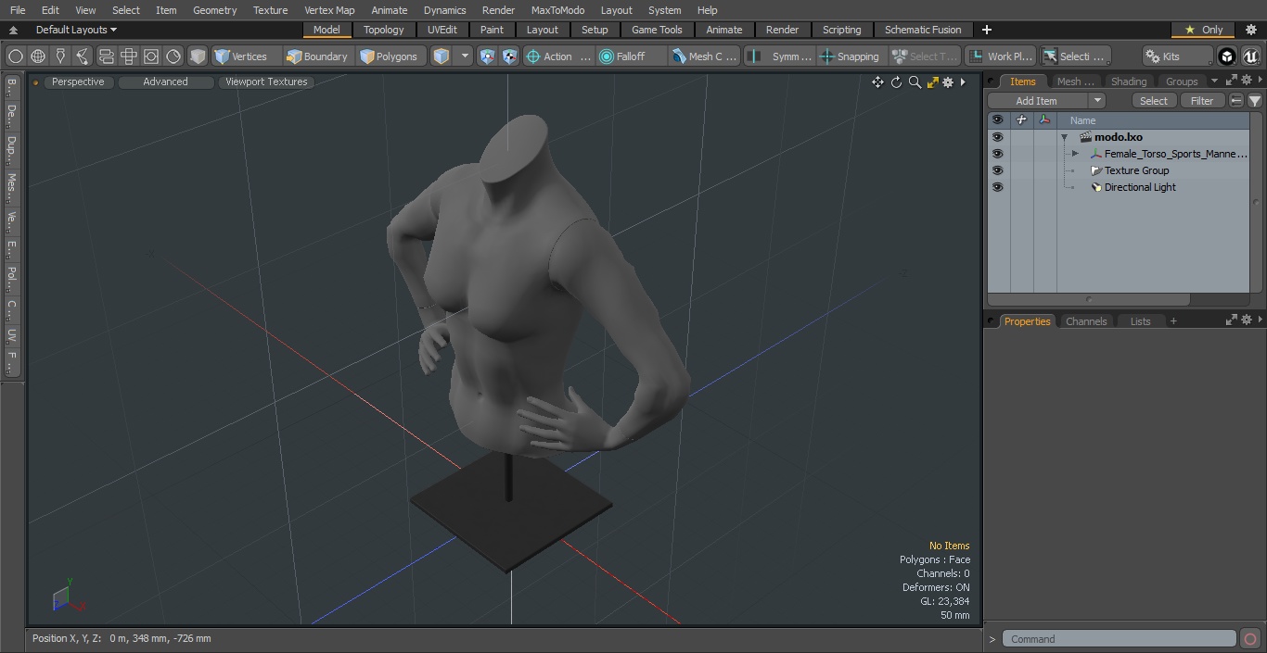Click the first blue-red cube viewport icon
1267x653 pixels.
(x=488, y=57)
